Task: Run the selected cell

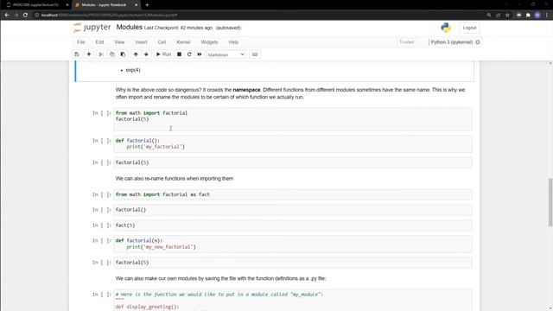Action: (163, 54)
